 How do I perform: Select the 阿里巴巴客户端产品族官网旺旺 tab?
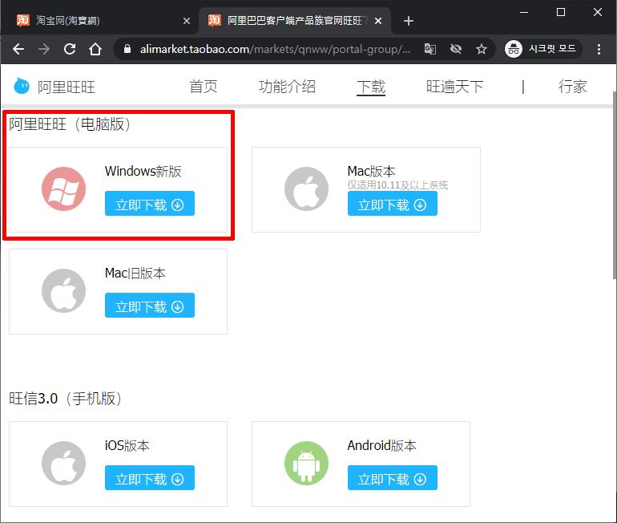pyautogui.click(x=295, y=21)
